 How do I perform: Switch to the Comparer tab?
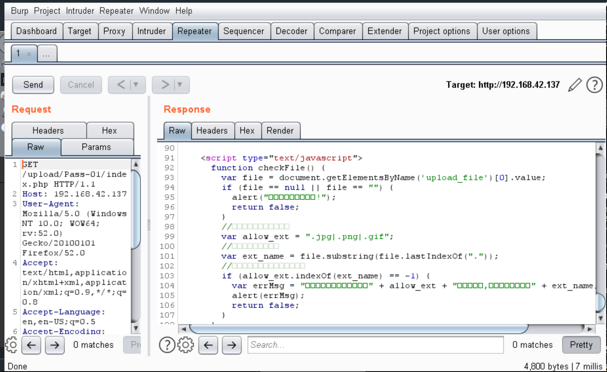337,31
